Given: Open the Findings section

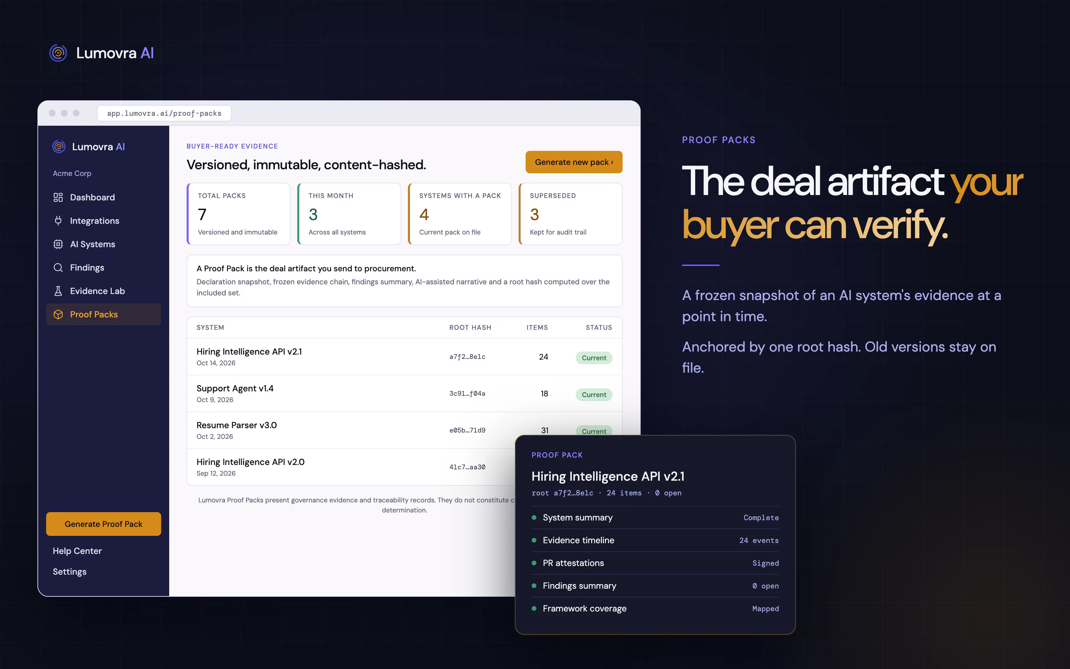Looking at the screenshot, I should (103, 268).
